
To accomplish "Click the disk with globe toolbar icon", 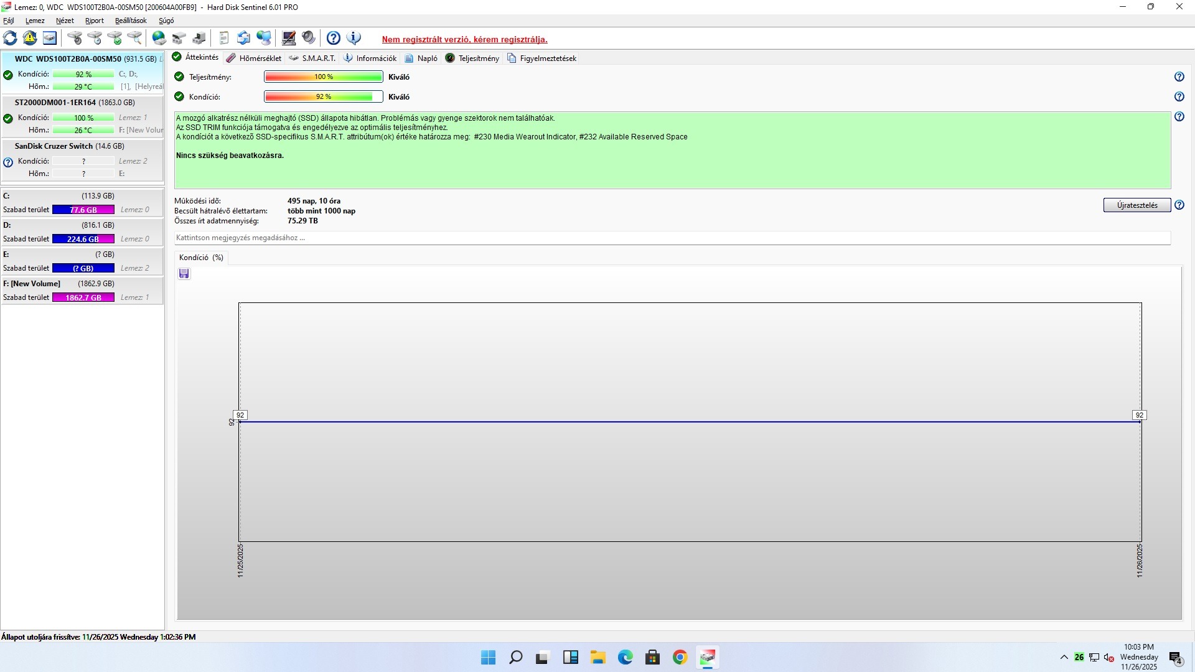I will [x=159, y=38].
